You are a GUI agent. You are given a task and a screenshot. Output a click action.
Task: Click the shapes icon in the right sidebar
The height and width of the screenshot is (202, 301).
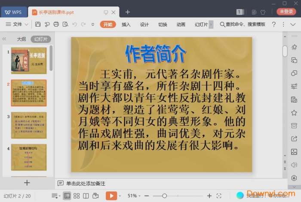click(294, 73)
